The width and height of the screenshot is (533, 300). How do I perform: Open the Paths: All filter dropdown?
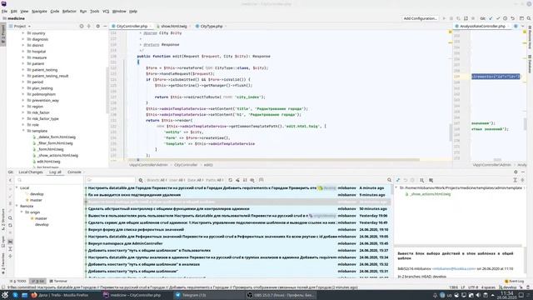click(x=215, y=180)
